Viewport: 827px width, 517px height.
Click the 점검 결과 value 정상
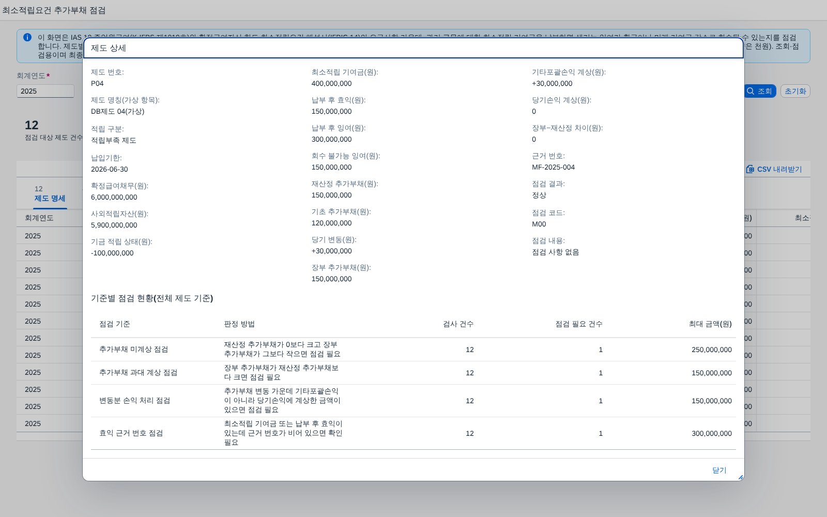click(x=539, y=195)
